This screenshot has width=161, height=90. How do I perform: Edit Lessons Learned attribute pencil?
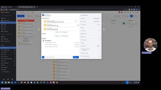[100, 56]
